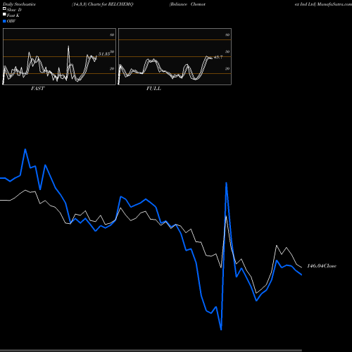The height and width of the screenshot is (352, 352).
Task: Click the 80 level label in FAST chart
Action: coord(112,34)
